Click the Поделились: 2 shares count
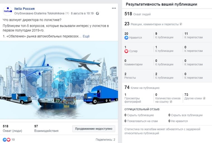Viewport: 212px width, 143px height. click(x=105, y=140)
